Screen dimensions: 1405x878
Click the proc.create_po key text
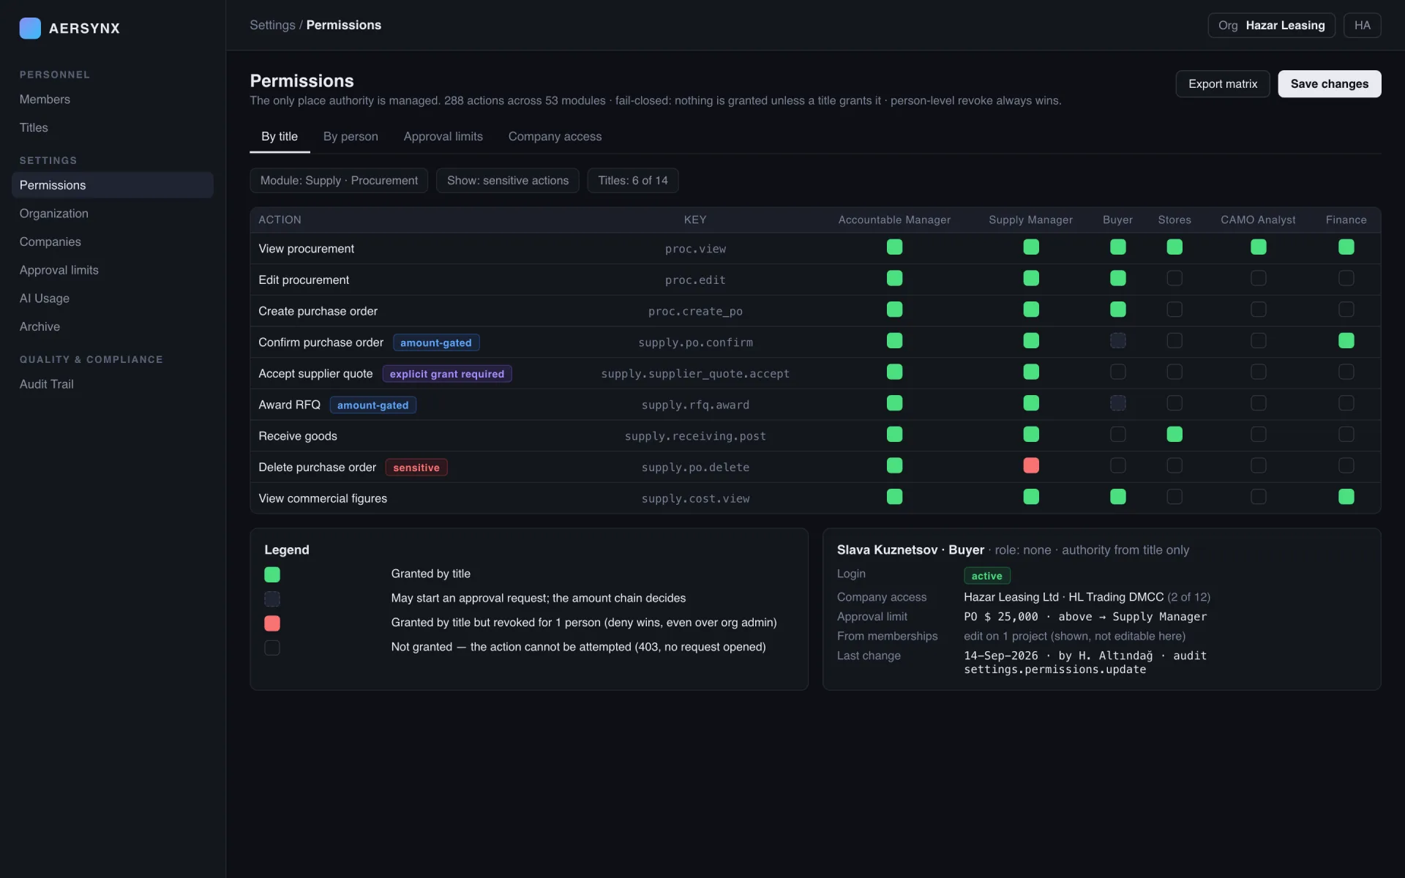[695, 311]
